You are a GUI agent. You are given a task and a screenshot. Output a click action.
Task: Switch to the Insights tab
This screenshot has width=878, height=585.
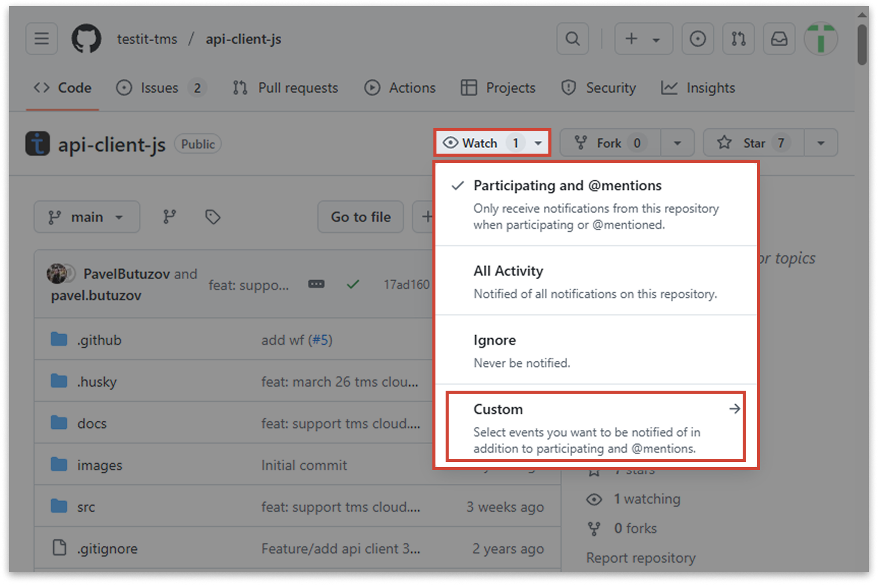(x=698, y=87)
